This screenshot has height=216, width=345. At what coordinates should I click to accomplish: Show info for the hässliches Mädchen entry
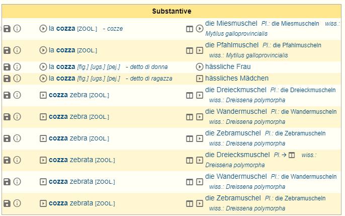(x=17, y=79)
